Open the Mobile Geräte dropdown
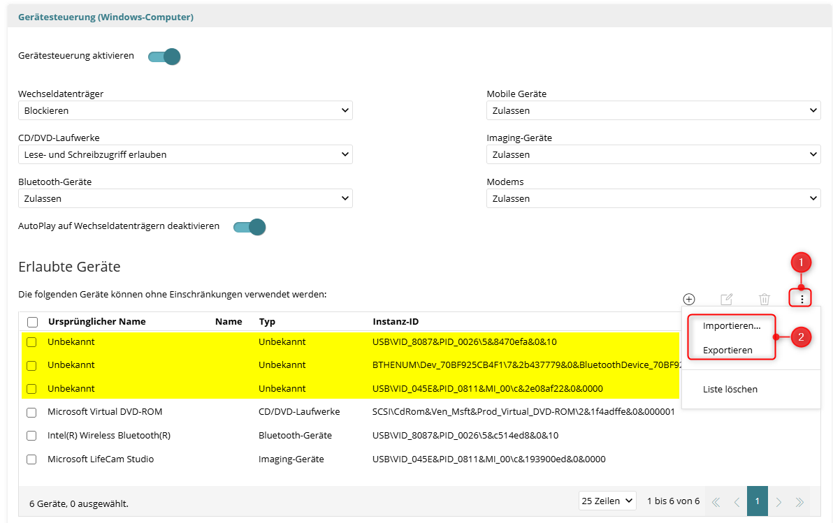Screen dimensions: 833x523 click(653, 110)
